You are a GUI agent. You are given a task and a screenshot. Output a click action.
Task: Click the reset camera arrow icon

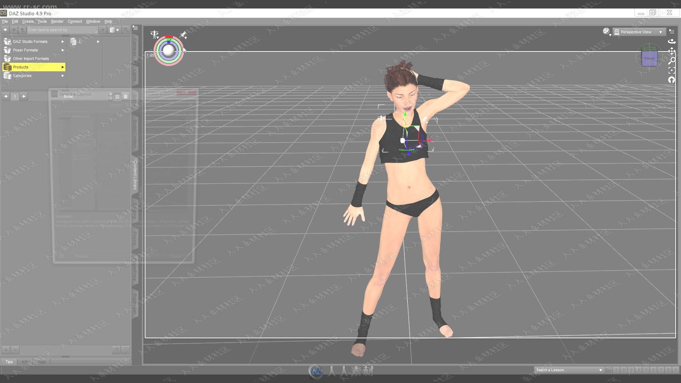point(671,80)
